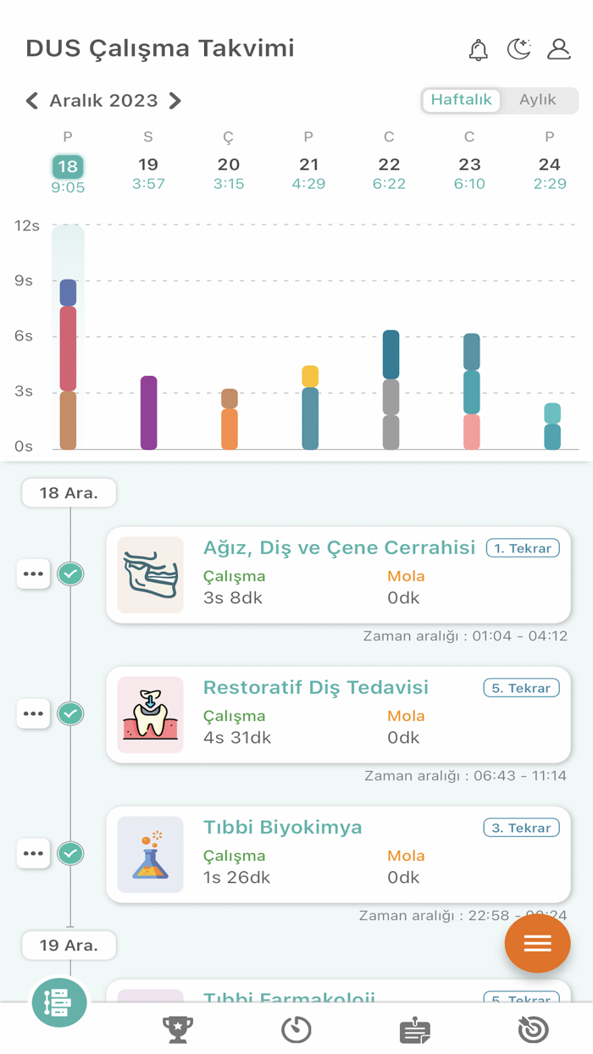The image size is (593, 1054).
Task: Open the orange hamburger floating button
Action: coord(538,942)
